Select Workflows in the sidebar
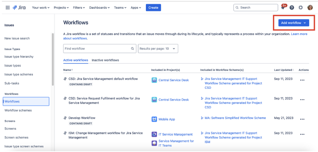The width and height of the screenshot is (318, 152). click(26, 102)
